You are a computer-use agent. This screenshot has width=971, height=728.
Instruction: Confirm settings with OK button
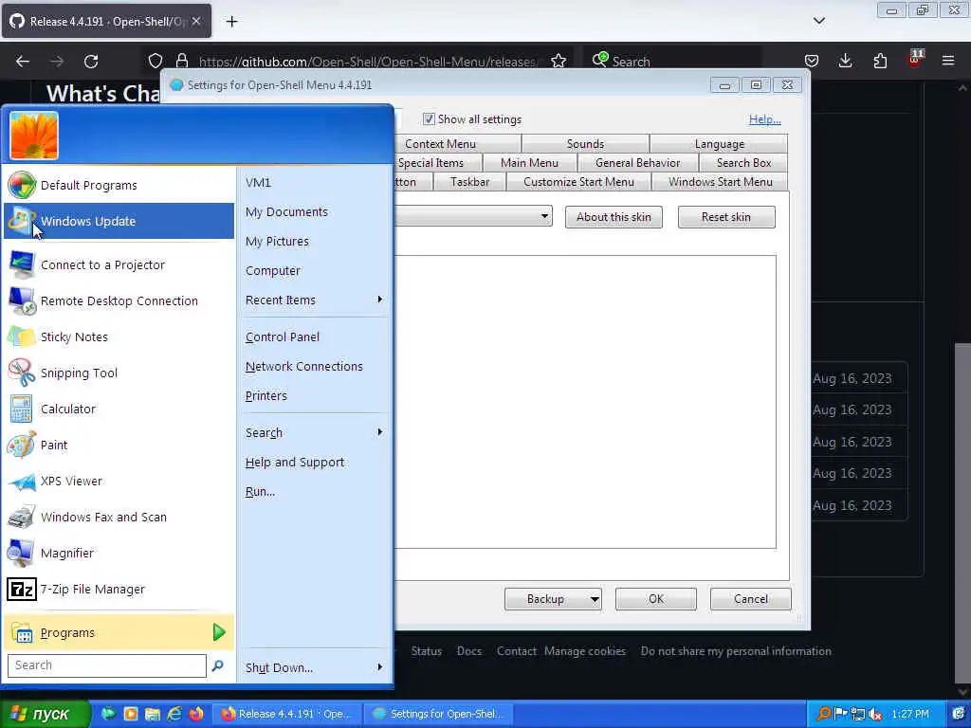click(656, 599)
